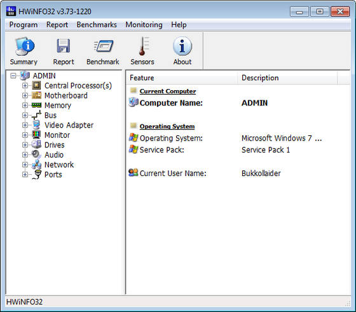Screen dimensions: 356x312
Task: Collapse the ADMIN root node
Action: 13,76
